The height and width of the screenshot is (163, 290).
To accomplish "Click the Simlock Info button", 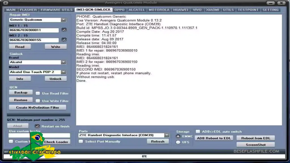I will 20,79.
